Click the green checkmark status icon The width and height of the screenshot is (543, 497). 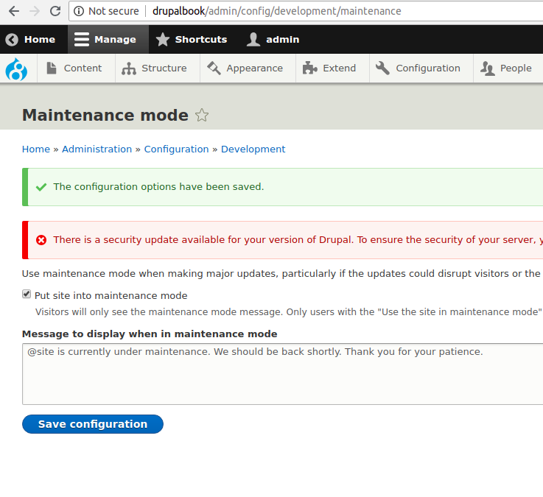coord(41,187)
